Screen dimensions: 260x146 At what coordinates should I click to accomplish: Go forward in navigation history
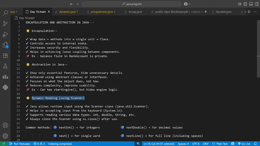coord(77,4)
